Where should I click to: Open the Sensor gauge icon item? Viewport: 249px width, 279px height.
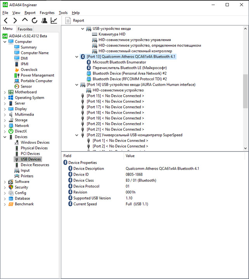click(17, 86)
